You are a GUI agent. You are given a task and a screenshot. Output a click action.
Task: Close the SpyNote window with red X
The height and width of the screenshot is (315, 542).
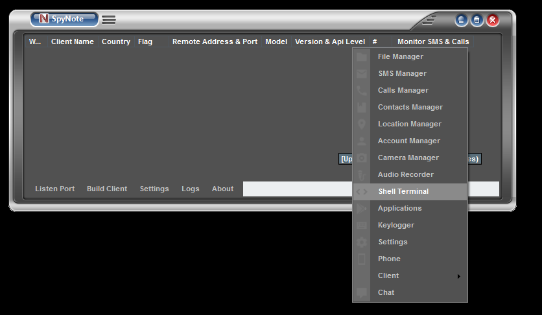click(x=493, y=20)
